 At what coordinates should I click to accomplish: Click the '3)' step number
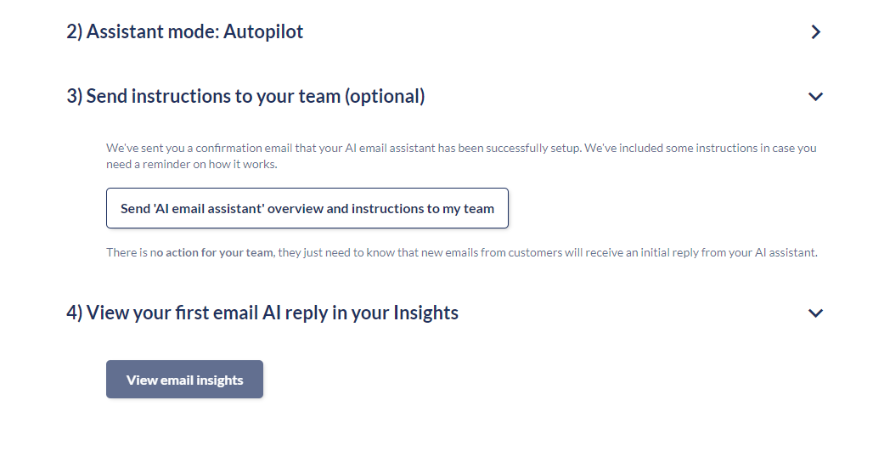click(x=75, y=97)
